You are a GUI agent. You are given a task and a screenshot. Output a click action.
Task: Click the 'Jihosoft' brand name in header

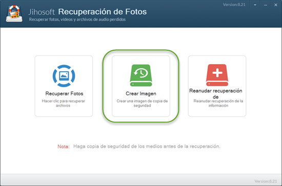tap(42, 12)
